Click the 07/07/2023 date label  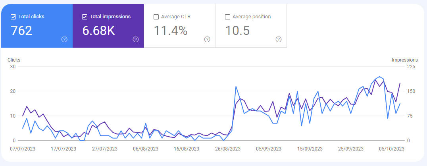(23, 149)
